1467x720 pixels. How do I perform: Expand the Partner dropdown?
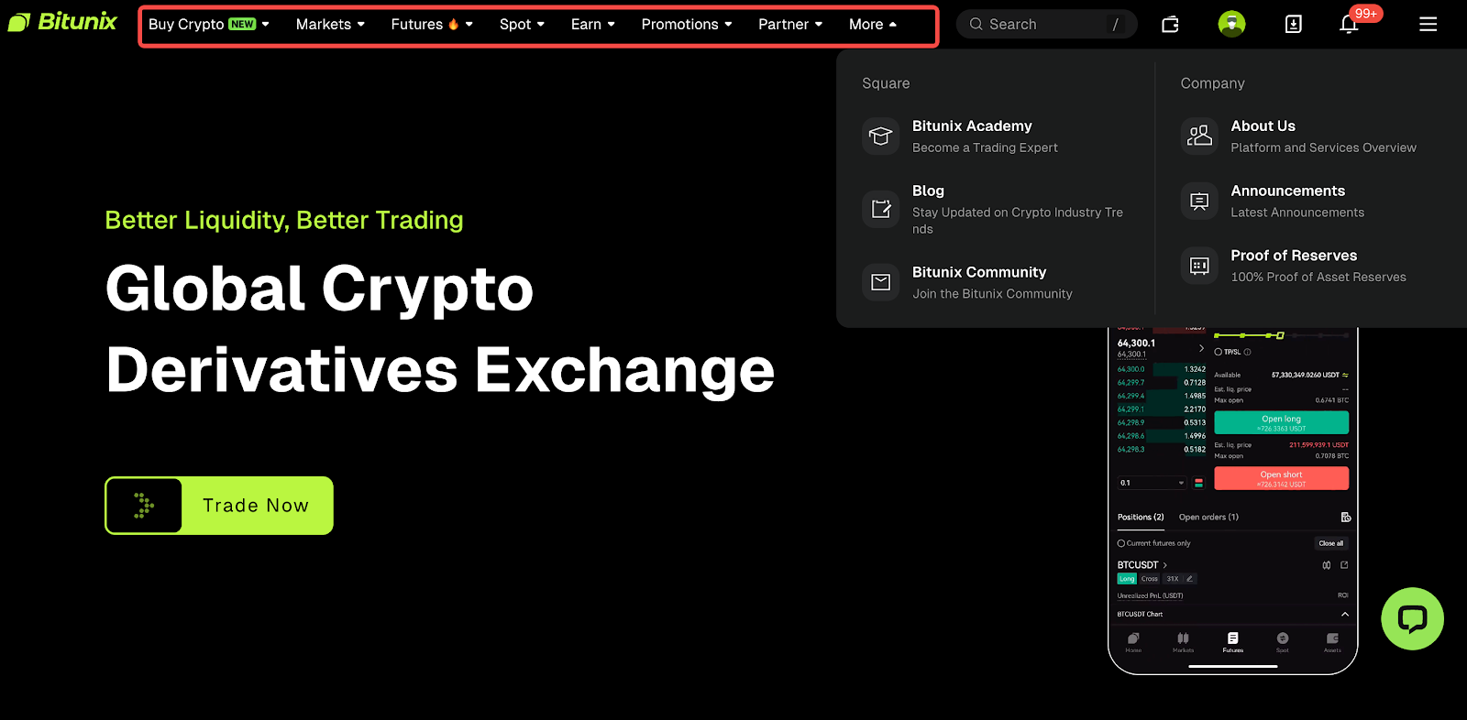(790, 25)
